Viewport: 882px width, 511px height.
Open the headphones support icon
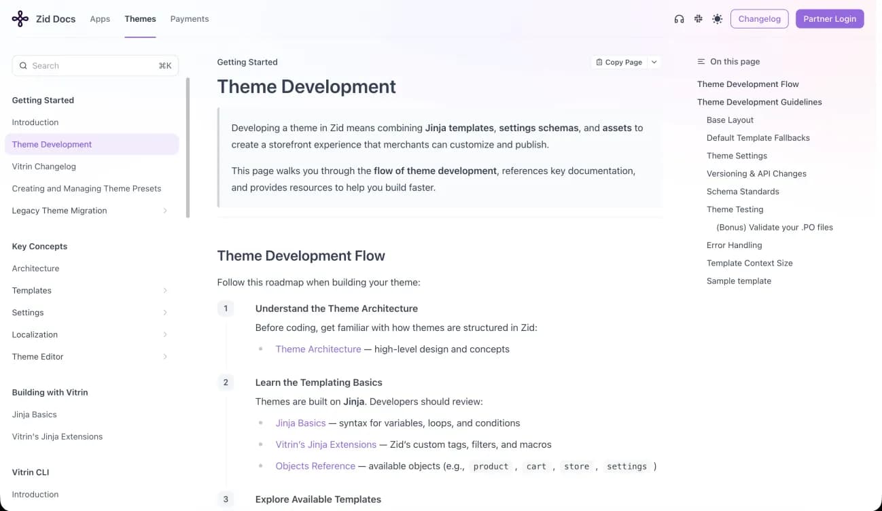tap(679, 19)
